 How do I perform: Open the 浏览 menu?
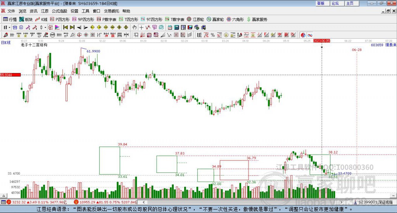tap(22, 11)
